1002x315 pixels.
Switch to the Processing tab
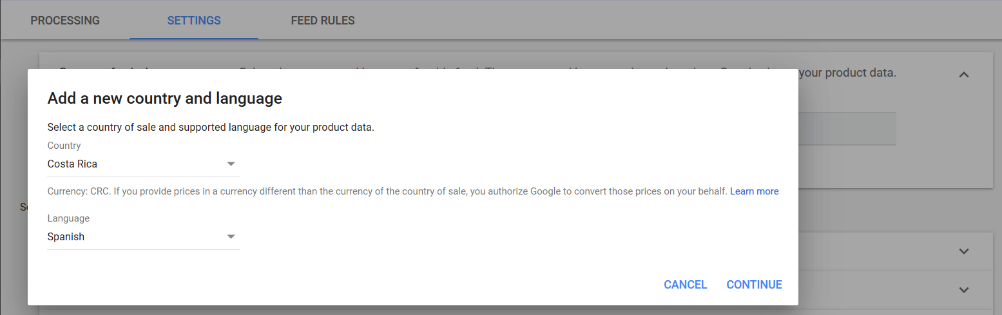pos(65,21)
